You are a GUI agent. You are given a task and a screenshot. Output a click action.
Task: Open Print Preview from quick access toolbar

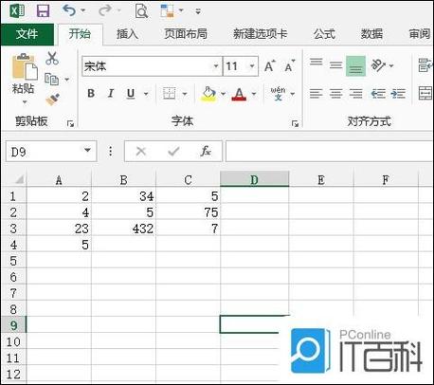(x=141, y=10)
